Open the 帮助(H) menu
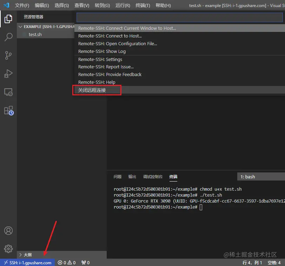 click(163, 6)
